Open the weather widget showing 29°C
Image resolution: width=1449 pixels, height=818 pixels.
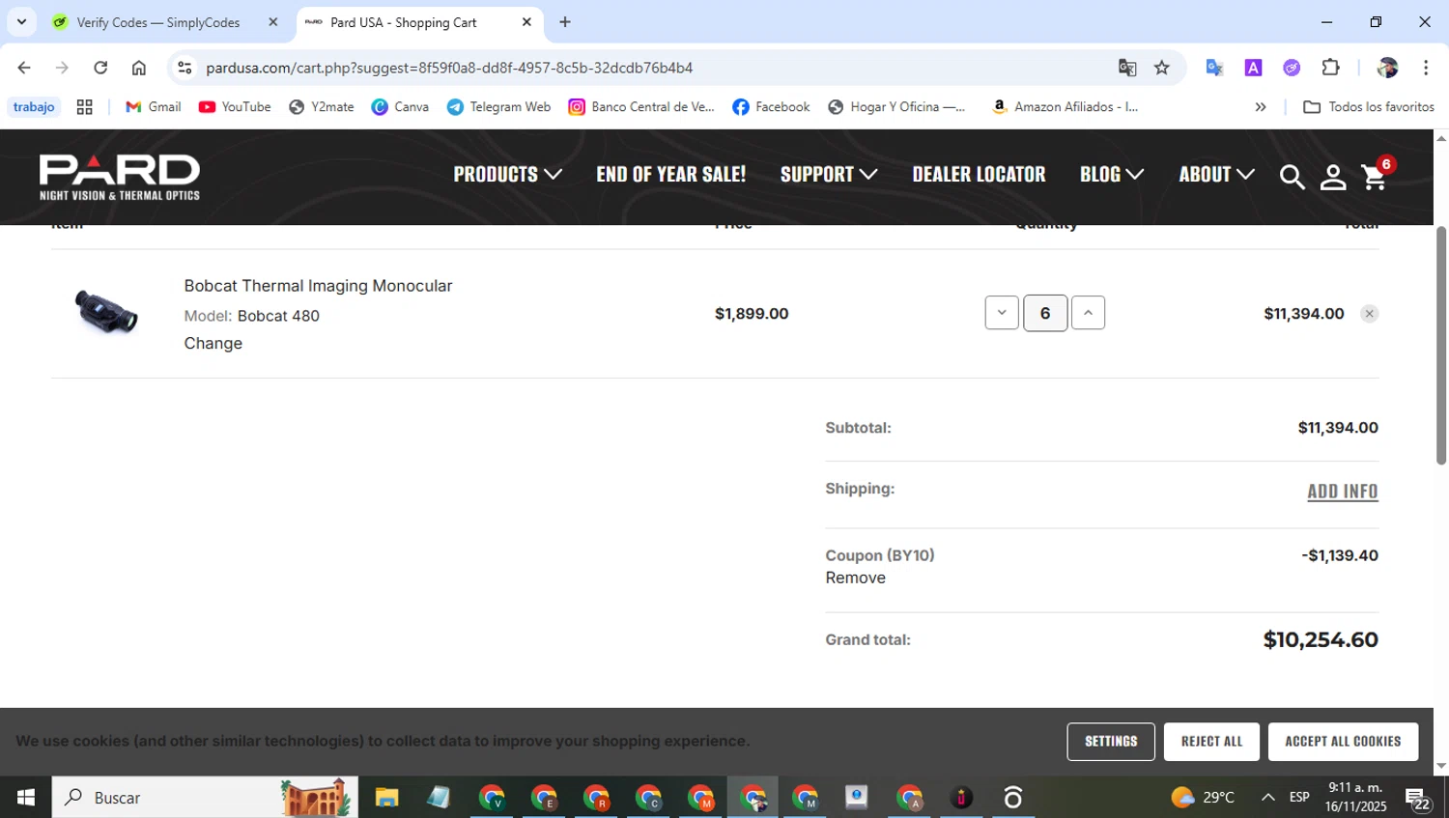pyautogui.click(x=1203, y=798)
